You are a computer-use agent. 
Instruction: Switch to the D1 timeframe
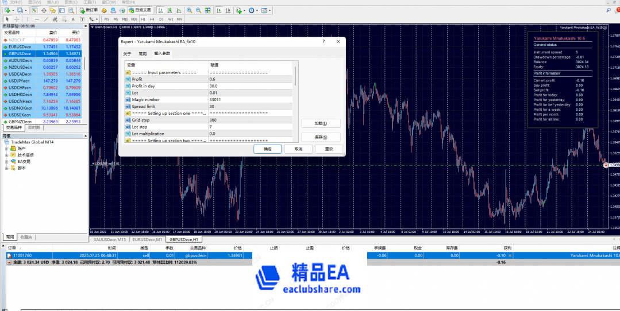pos(161,19)
